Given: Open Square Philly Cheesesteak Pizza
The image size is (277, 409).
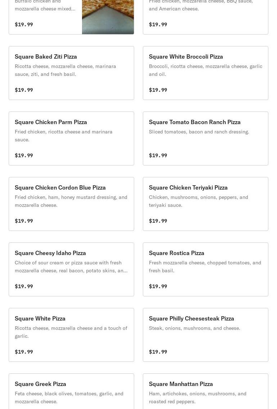Looking at the screenshot, I should click(191, 319).
